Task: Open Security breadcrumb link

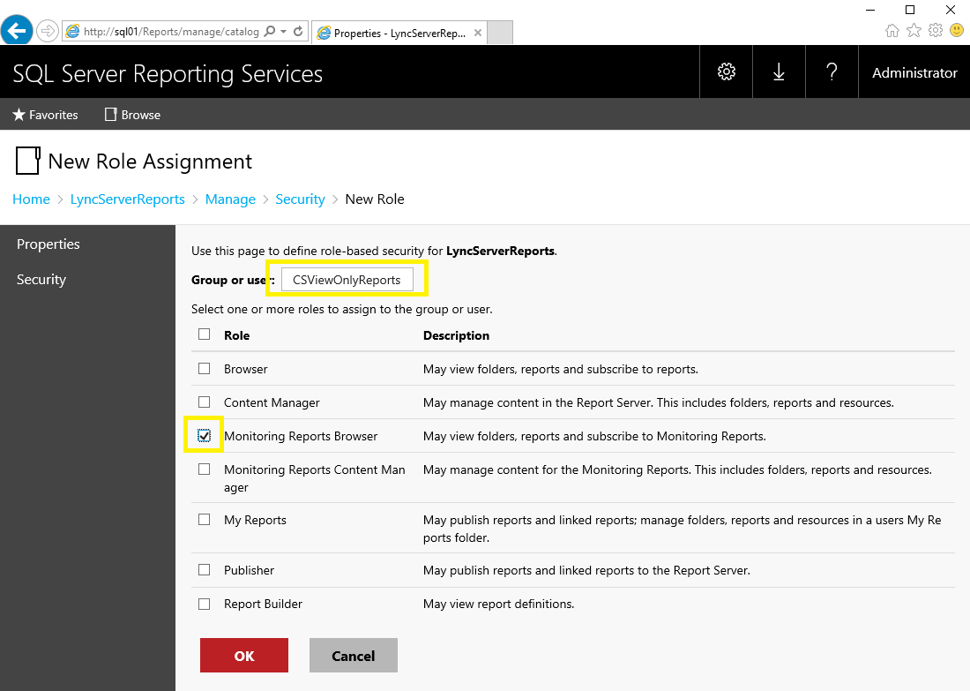Action: [x=300, y=199]
